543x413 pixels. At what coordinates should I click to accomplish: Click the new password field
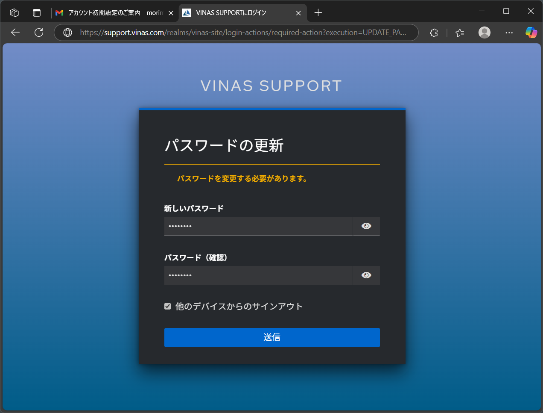tap(258, 226)
